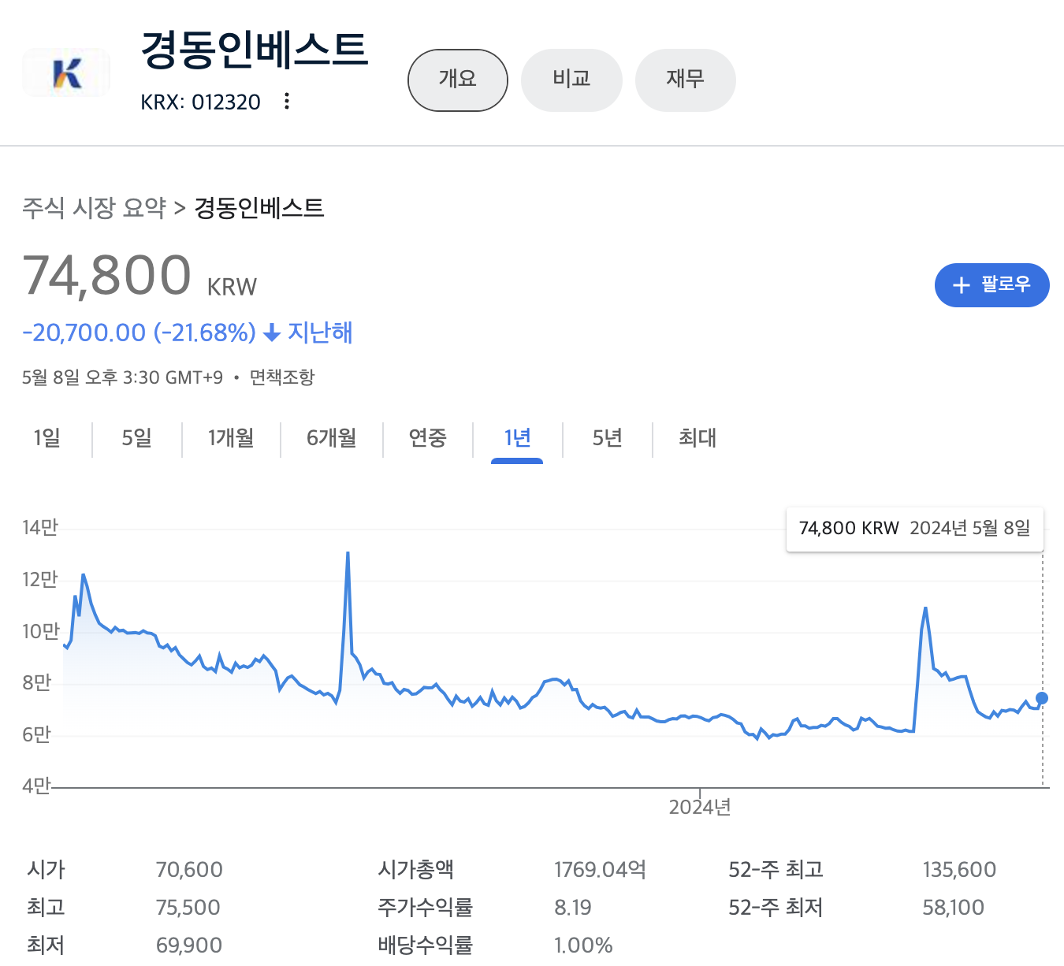The image size is (1064, 966).
Task: Click the 배당수익률 value 1.00%
Action: (583, 946)
